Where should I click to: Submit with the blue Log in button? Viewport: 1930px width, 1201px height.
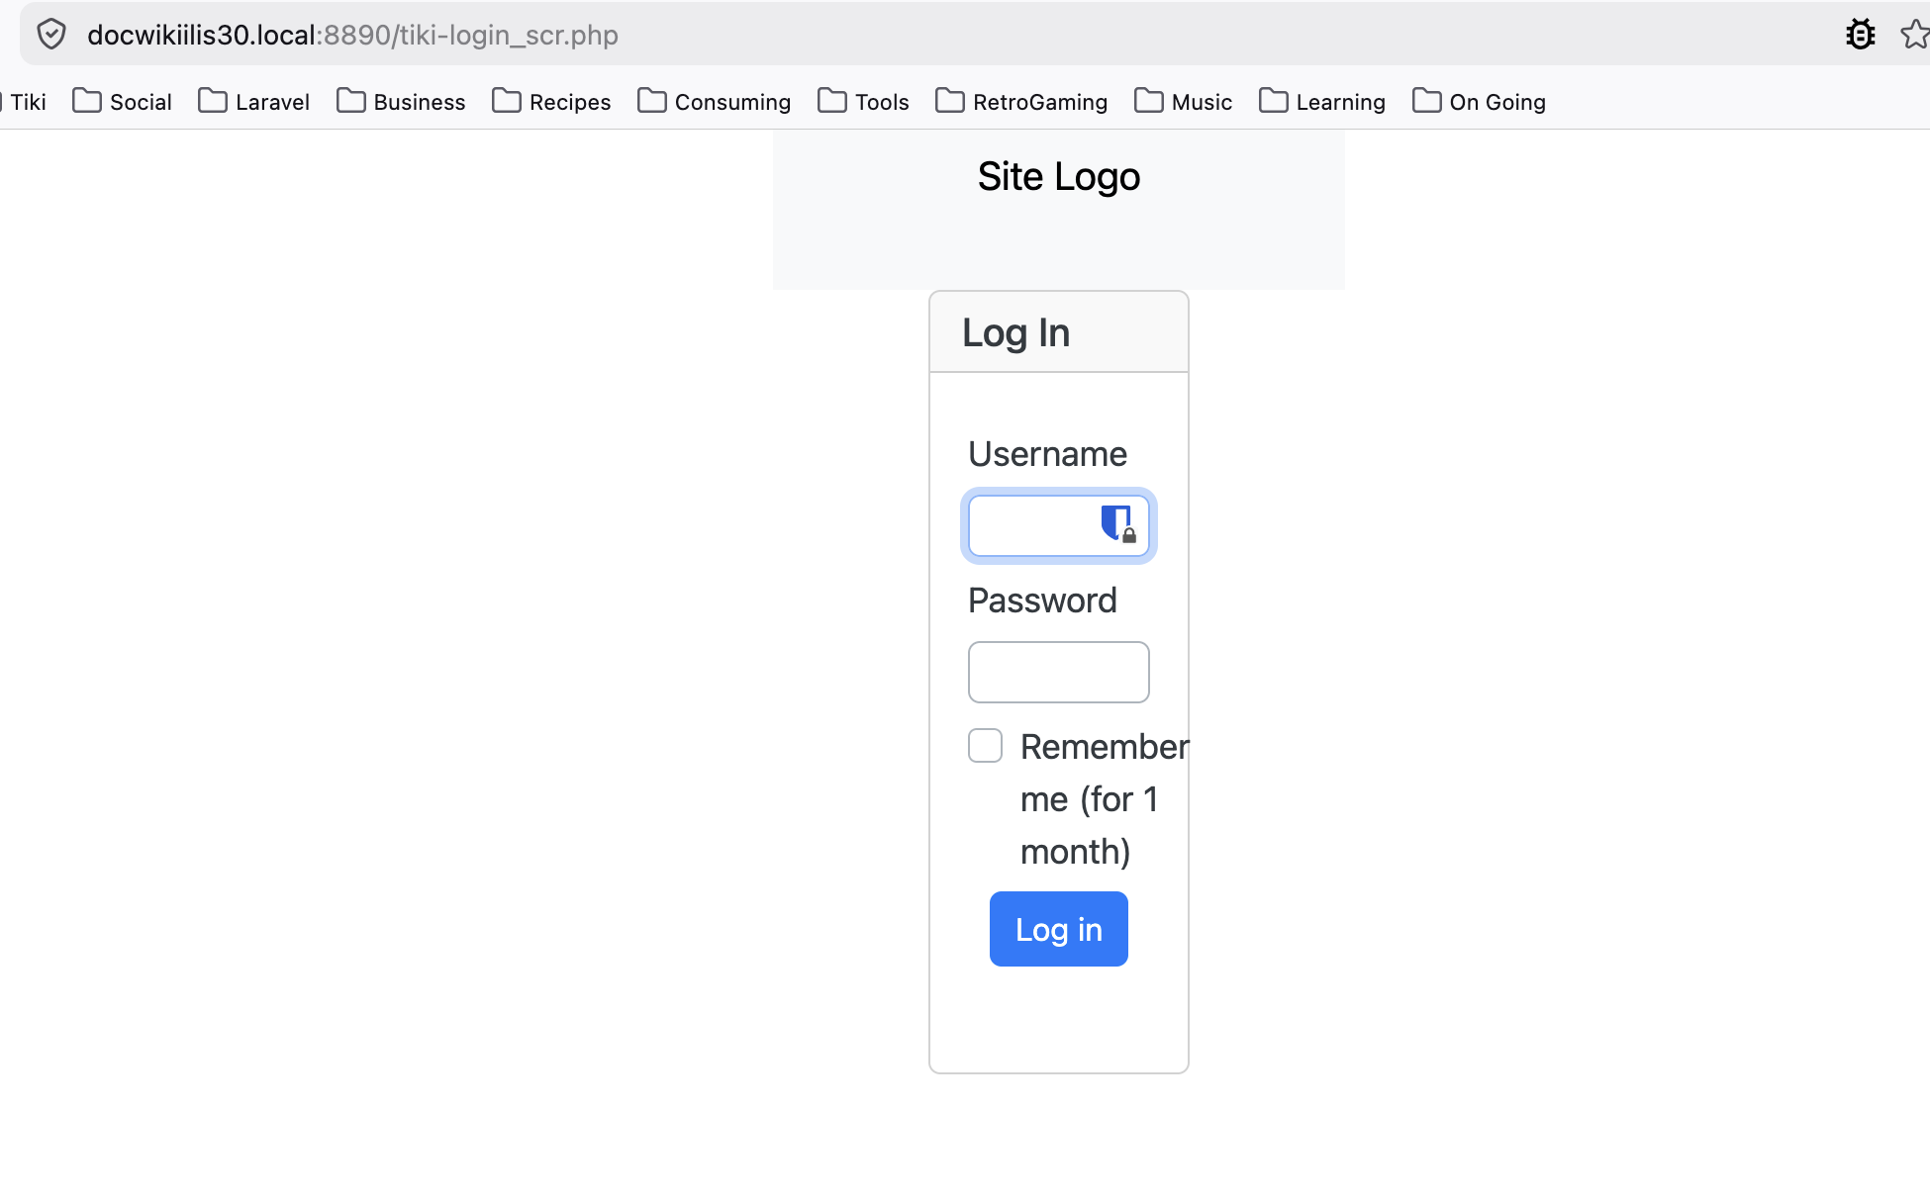pos(1059,929)
